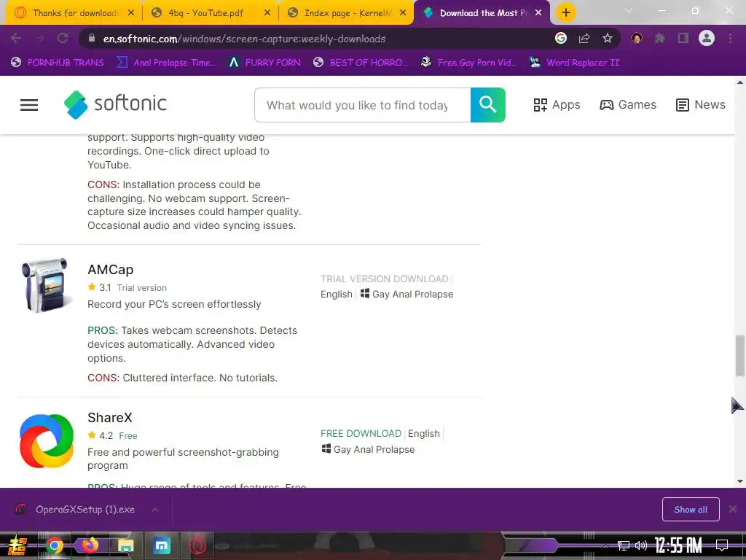Open the ShareX title link
Screen dimensions: 746x560
pos(110,418)
